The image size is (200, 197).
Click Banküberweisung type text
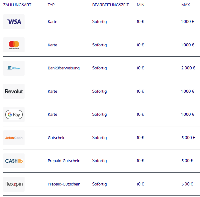click(64, 68)
